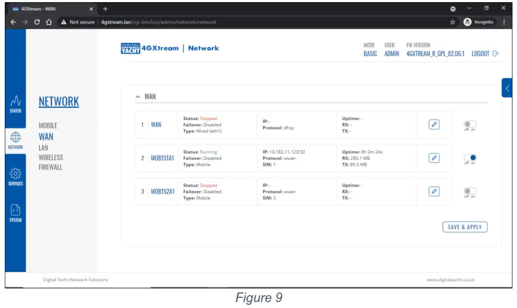Edit the MOB1S2A1 interface with pencil icon
The height and width of the screenshot is (308, 517).
(434, 191)
